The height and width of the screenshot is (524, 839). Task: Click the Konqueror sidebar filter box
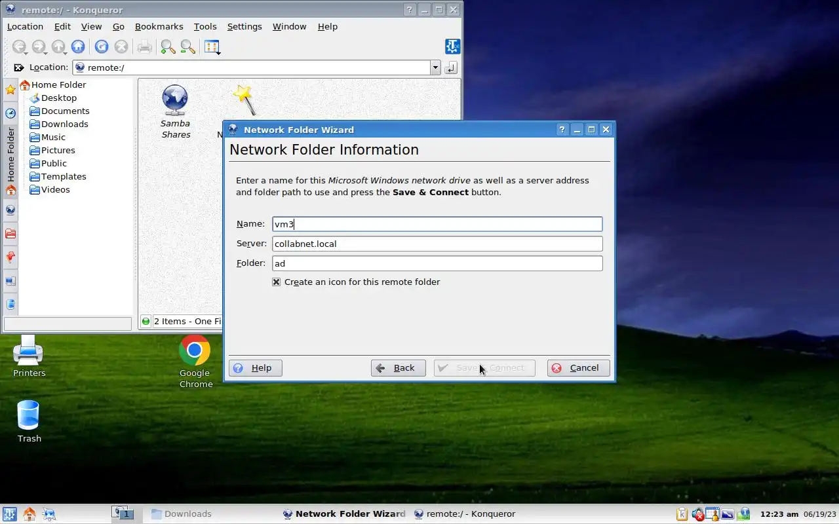(x=68, y=324)
